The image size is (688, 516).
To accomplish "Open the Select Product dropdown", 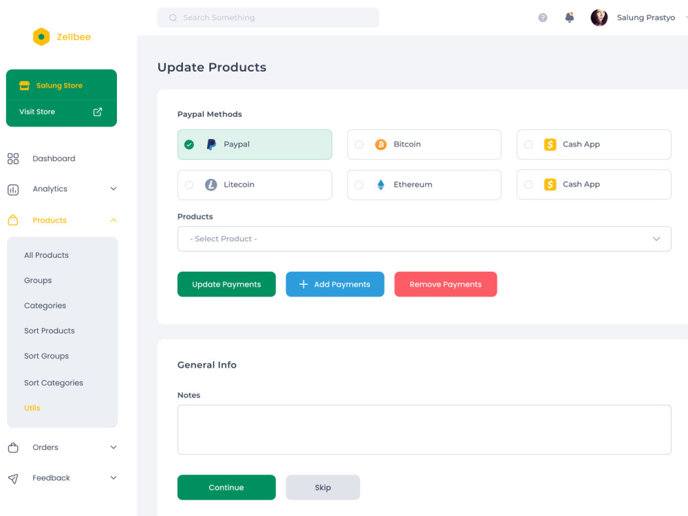I will [x=424, y=239].
